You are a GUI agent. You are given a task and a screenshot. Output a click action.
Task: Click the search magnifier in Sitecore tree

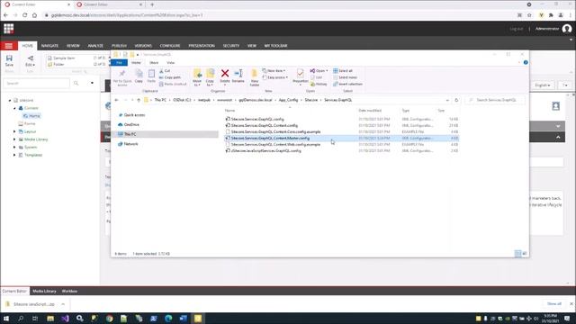click(76, 84)
